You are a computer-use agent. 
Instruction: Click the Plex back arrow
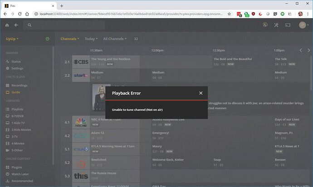click(16, 25)
